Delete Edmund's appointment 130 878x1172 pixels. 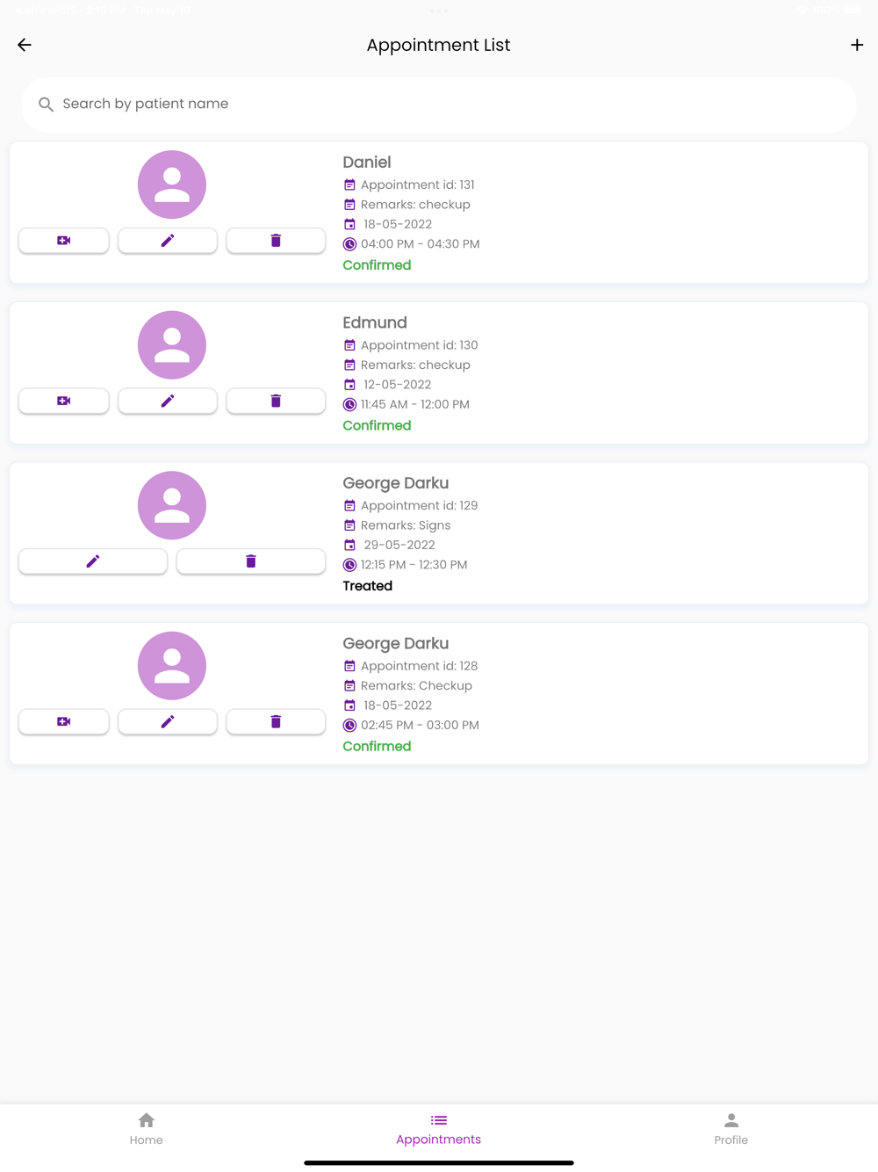[x=276, y=401]
